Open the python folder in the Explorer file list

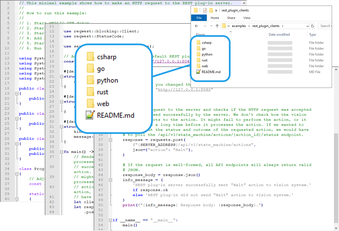point(207,54)
